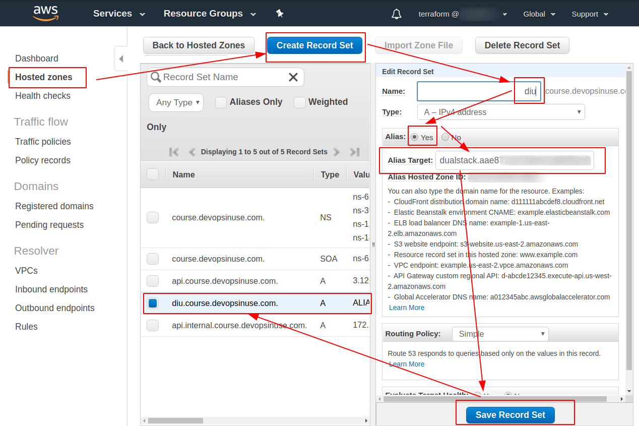The width and height of the screenshot is (639, 426).
Task: Toggle the Aliases Only checkbox
Action: point(221,102)
